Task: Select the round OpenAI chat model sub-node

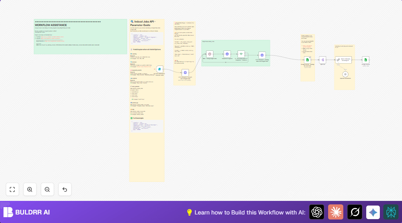Action: pos(345,74)
